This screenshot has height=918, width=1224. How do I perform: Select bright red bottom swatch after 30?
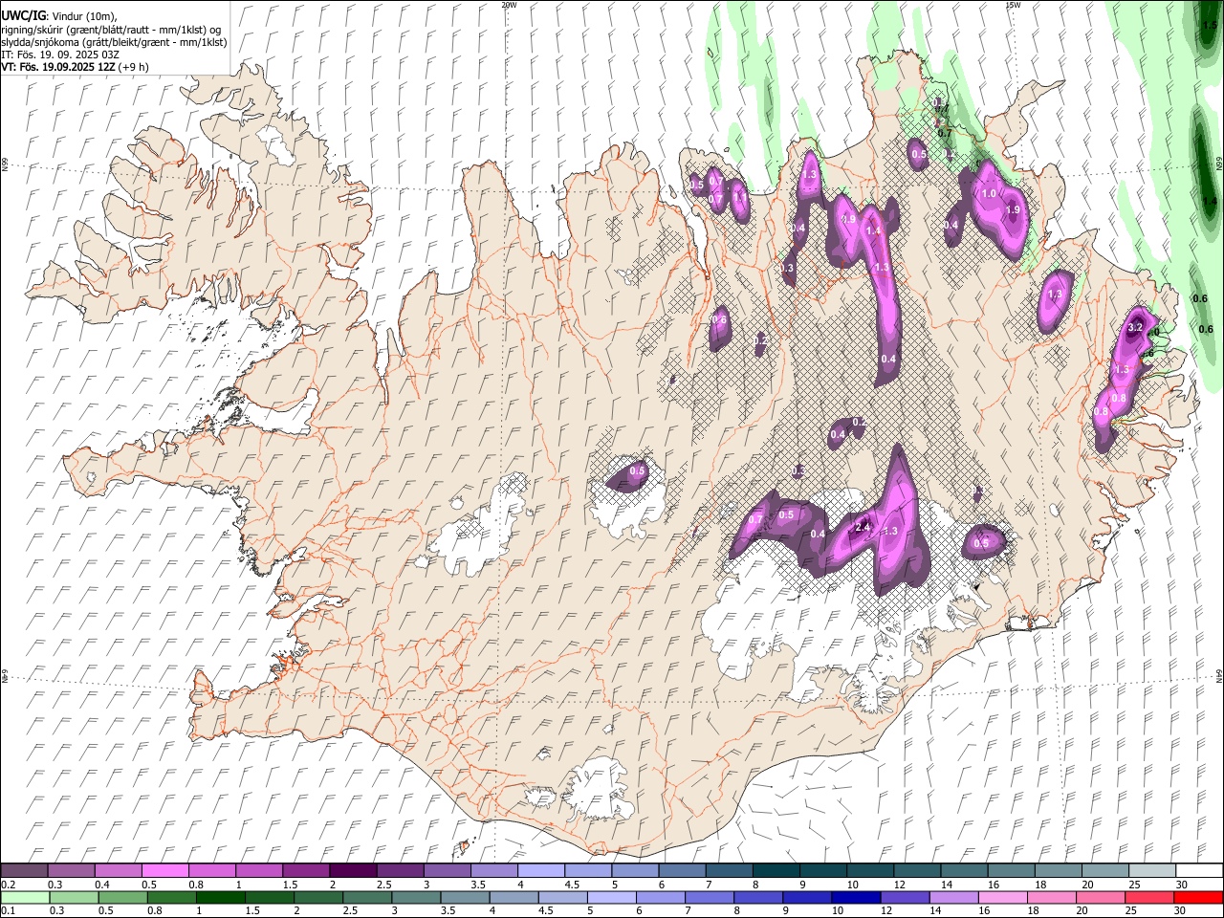coord(1199,898)
